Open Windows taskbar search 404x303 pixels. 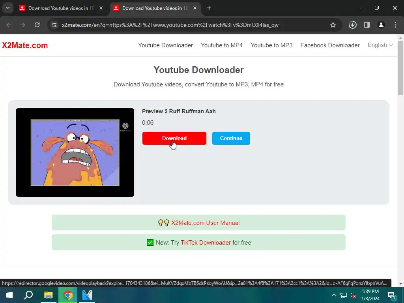[28, 295]
